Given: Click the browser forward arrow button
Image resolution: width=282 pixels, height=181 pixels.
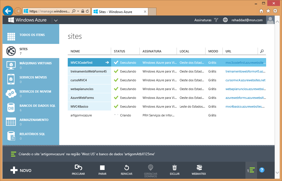Looking at the screenshot, I should (x=18, y=11).
